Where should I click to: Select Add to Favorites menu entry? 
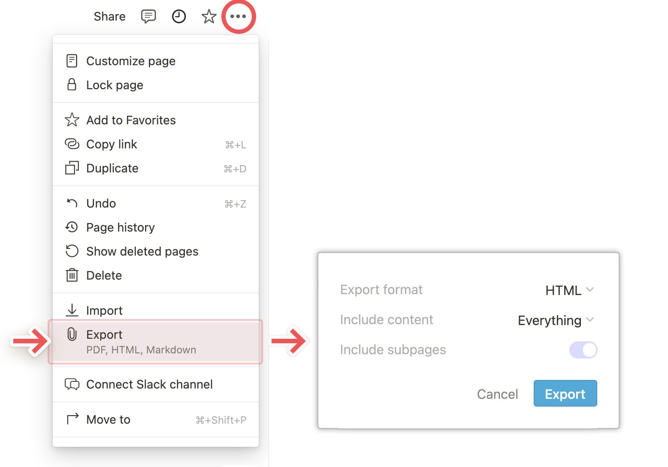(156, 120)
